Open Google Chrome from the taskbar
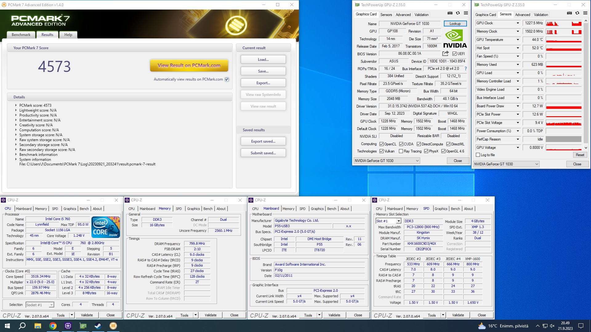The height and width of the screenshot is (332, 591). [x=53, y=326]
